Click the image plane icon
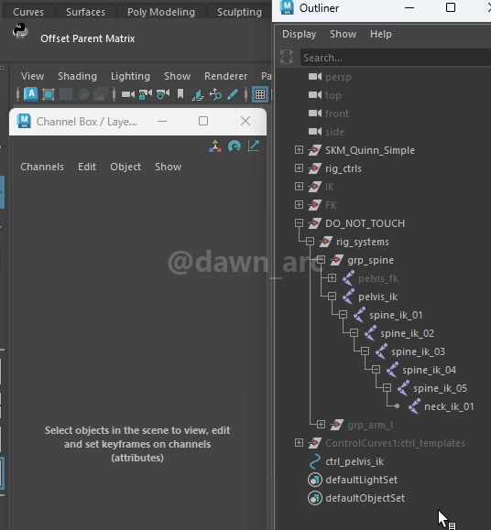491x530 pixels. pyautogui.click(x=198, y=94)
